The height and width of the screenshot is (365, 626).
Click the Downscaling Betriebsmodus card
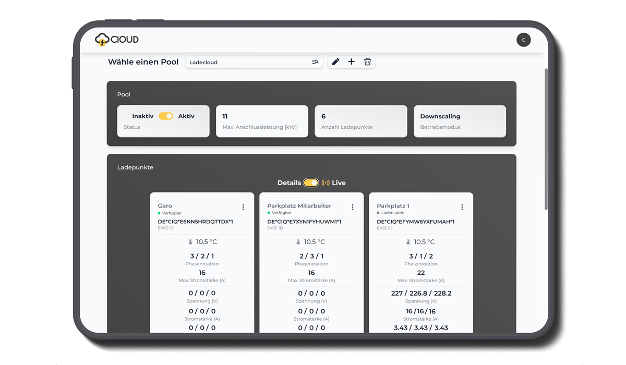(460, 121)
